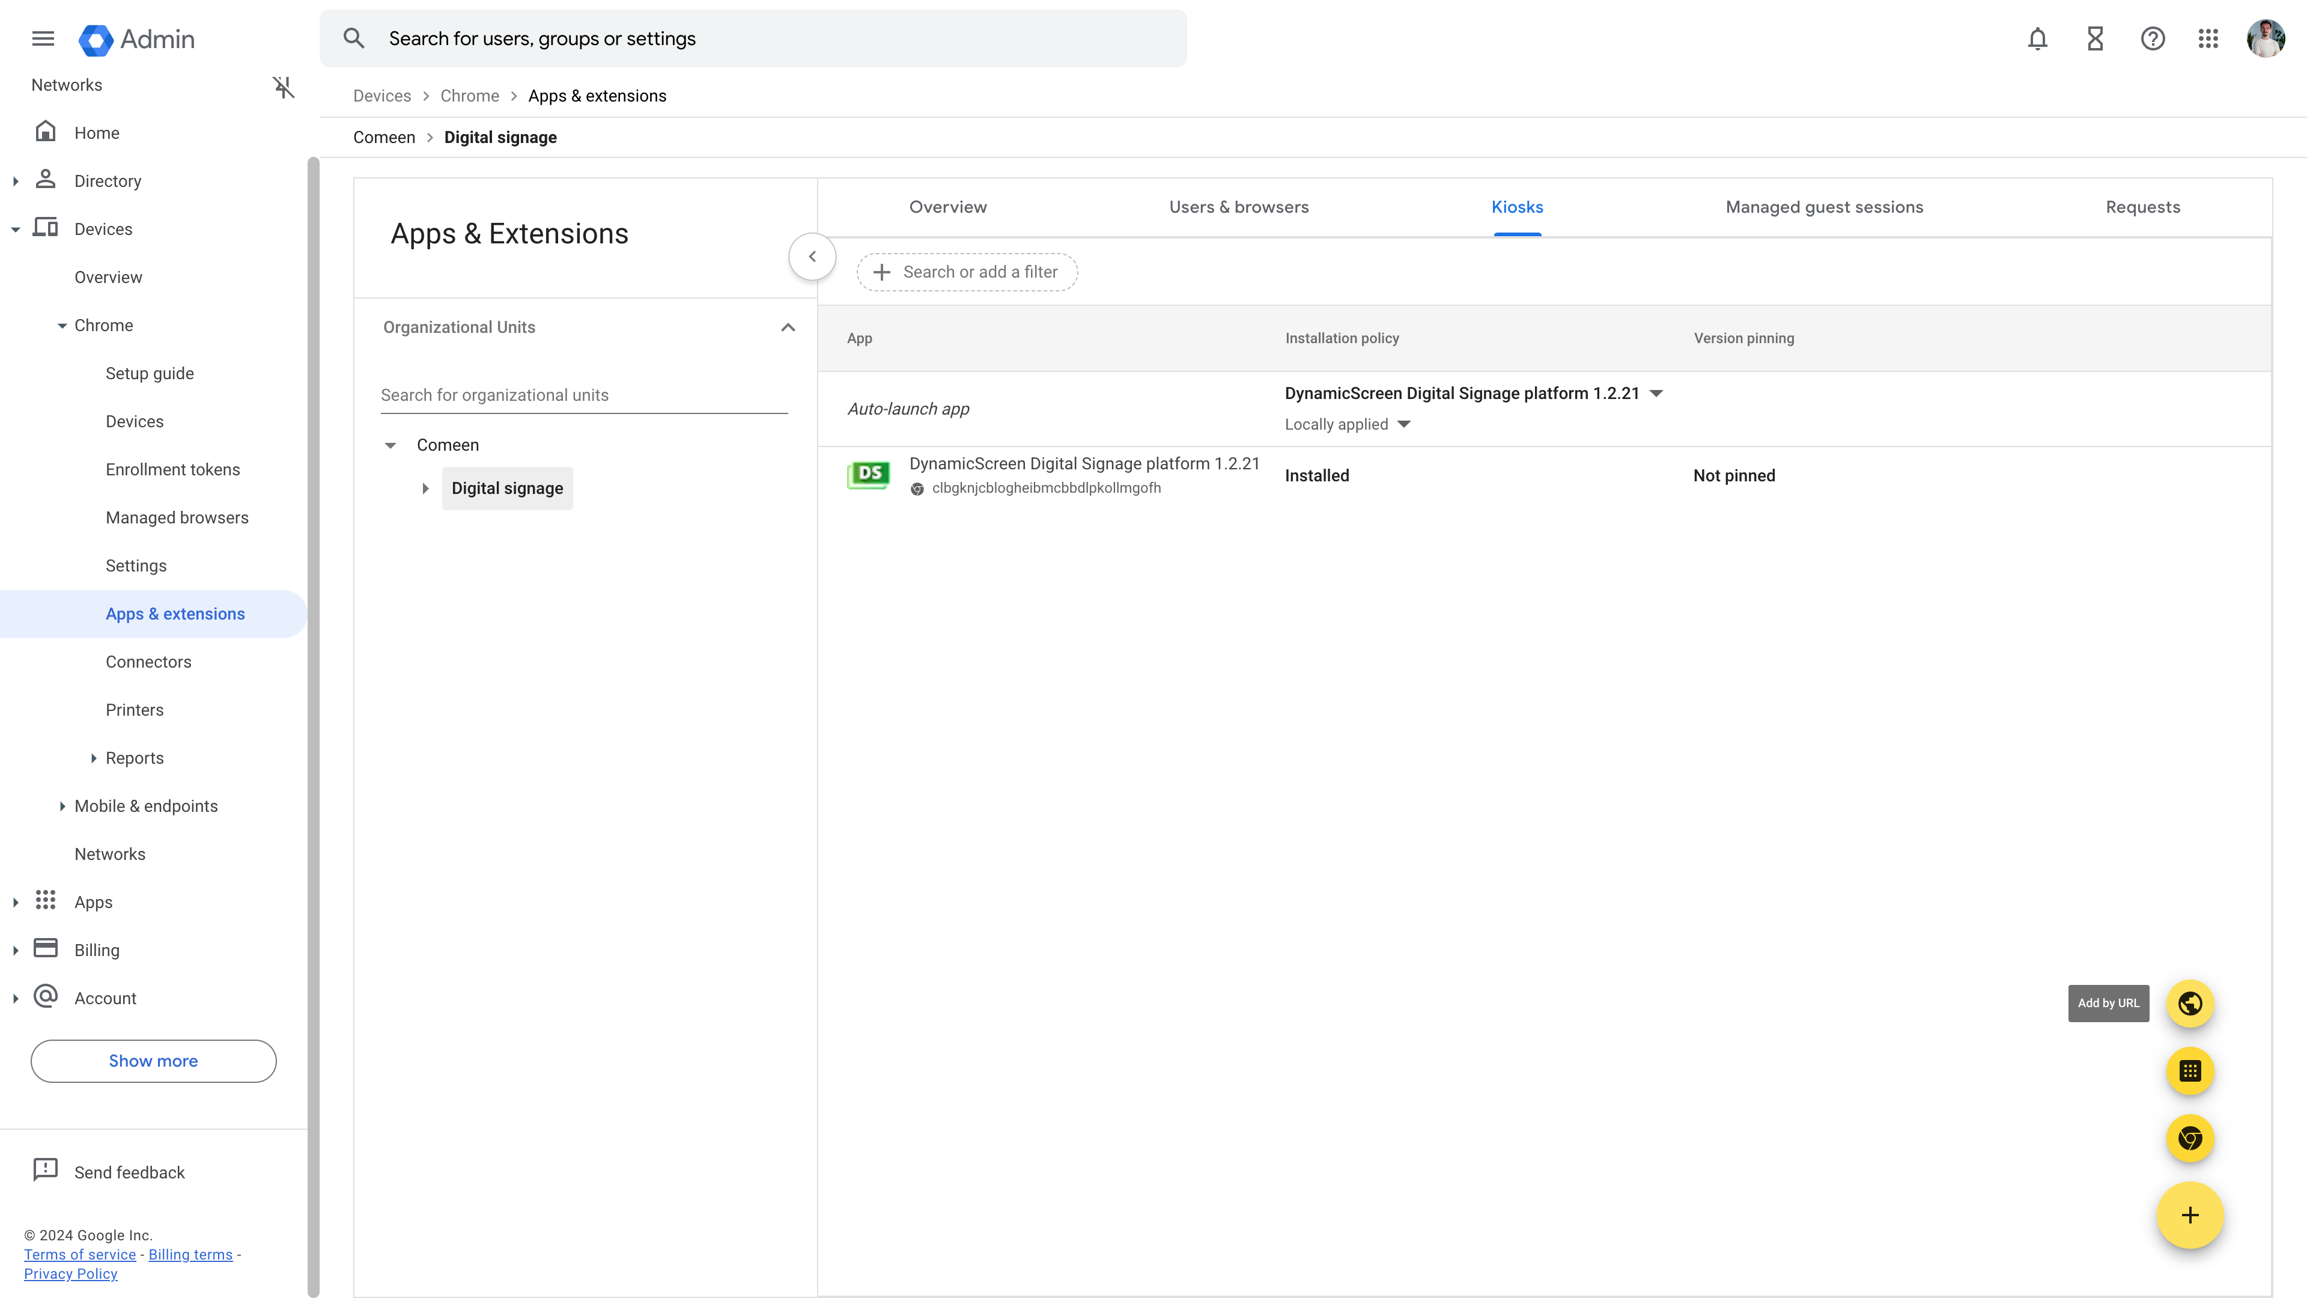Viewport: 2307px width, 1298px height.
Task: Click the search magnifier icon
Action: pos(354,38)
